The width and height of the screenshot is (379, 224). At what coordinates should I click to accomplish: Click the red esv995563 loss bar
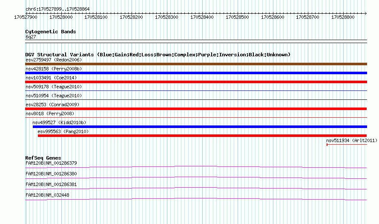202,136
